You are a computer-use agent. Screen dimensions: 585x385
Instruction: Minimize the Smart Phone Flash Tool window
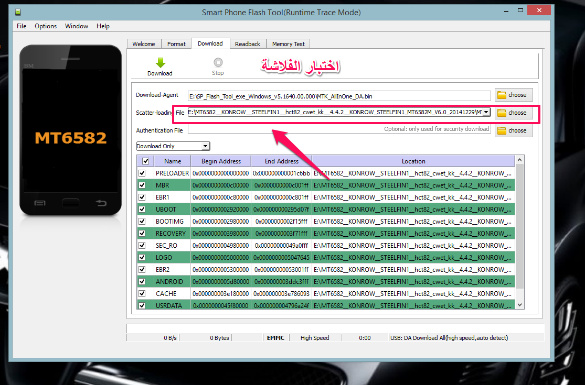click(x=506, y=11)
